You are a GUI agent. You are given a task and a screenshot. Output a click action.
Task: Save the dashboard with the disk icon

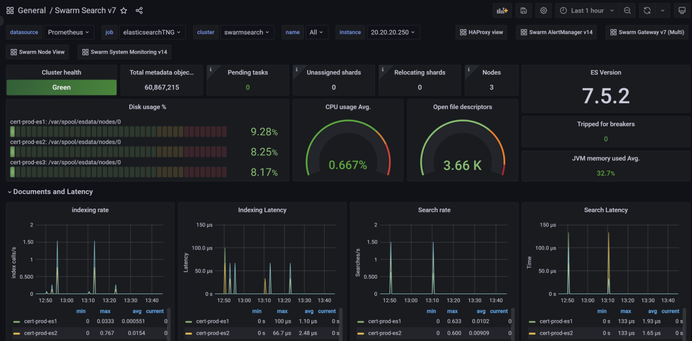click(x=524, y=10)
